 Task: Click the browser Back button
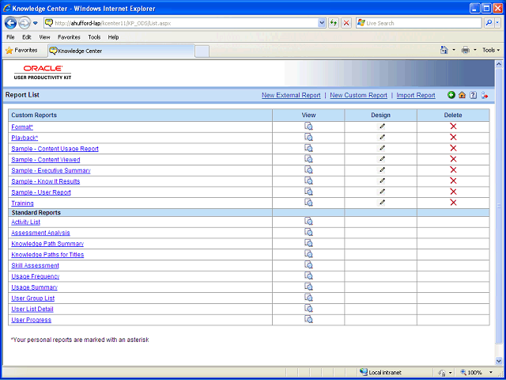[11, 23]
